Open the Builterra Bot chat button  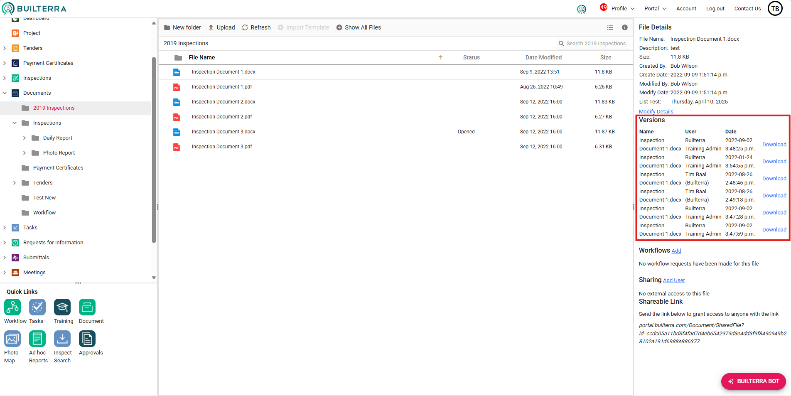(754, 381)
